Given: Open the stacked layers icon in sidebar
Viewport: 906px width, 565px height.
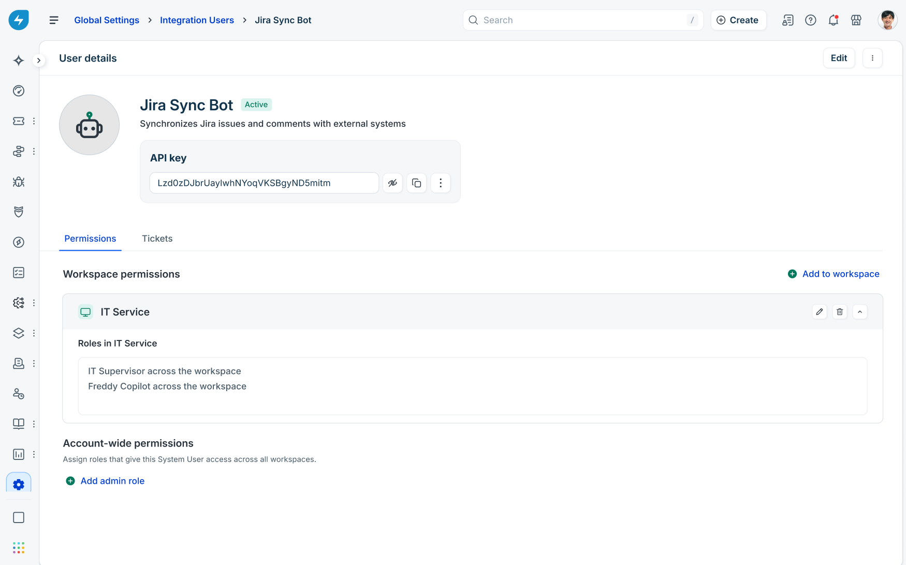Looking at the screenshot, I should click(19, 333).
